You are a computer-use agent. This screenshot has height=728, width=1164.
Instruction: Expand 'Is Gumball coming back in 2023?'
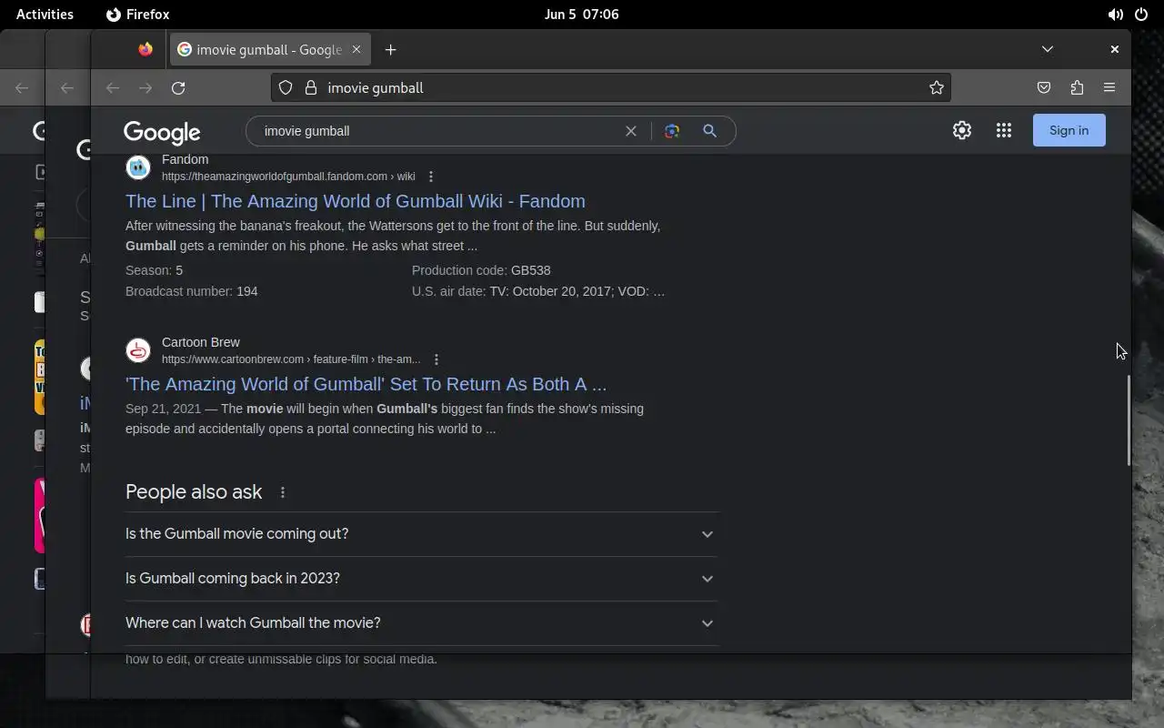coord(422,579)
